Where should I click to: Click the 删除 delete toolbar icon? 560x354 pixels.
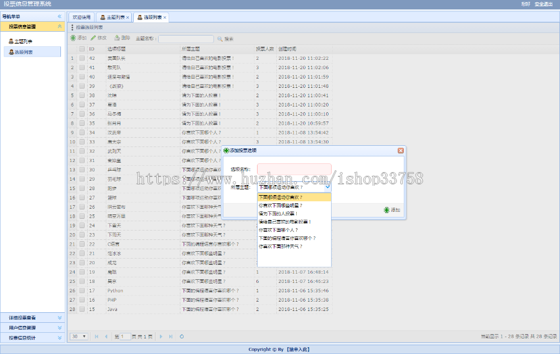[x=117, y=38]
